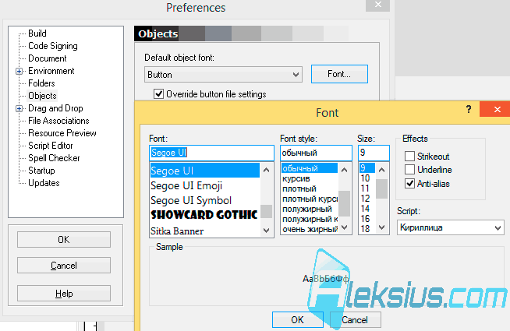Click the Font dialog help question mark
The image size is (510, 331).
(469, 109)
